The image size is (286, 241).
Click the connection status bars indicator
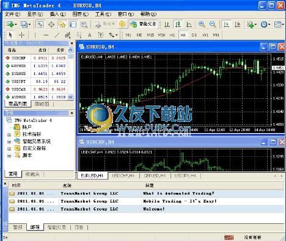pyautogui.click(x=229, y=237)
